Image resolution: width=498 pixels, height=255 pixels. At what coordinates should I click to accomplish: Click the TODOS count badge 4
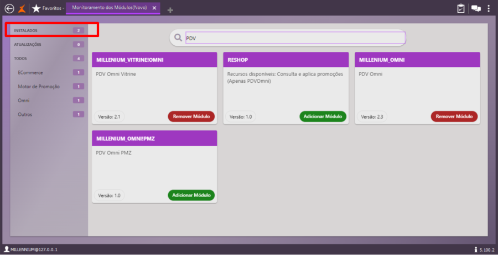[79, 59]
